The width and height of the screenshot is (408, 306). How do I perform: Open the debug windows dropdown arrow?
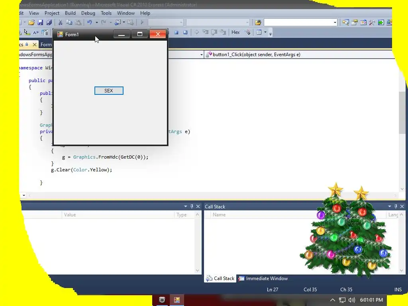[265, 32]
